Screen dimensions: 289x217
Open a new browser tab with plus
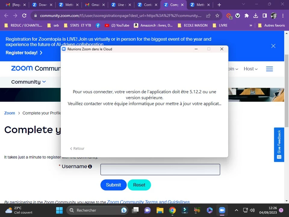[x=219, y=5]
